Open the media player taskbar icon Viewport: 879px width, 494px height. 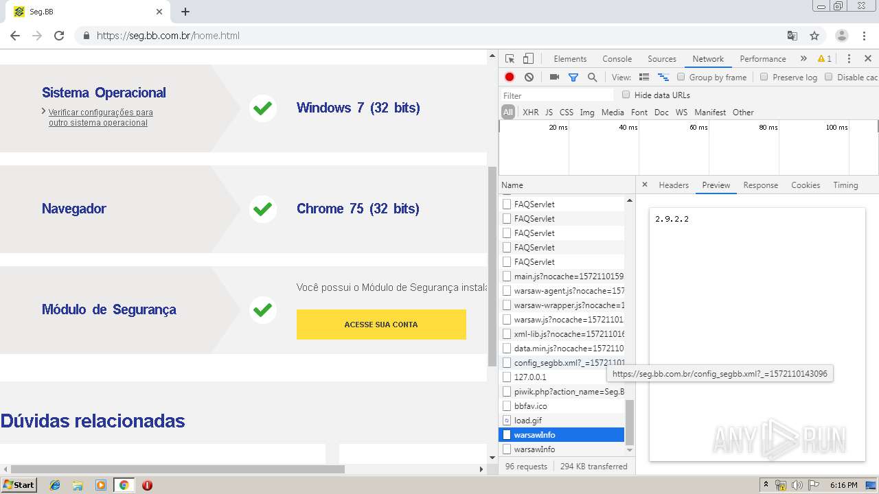(101, 485)
